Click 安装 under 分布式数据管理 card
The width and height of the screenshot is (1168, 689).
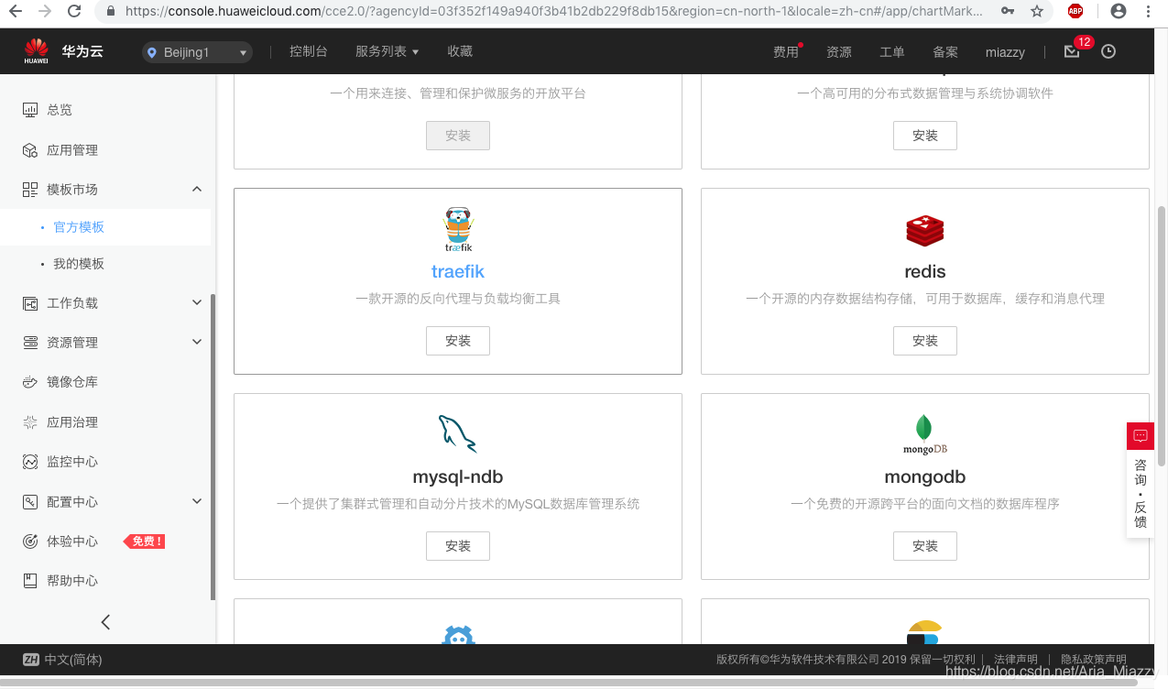(925, 136)
